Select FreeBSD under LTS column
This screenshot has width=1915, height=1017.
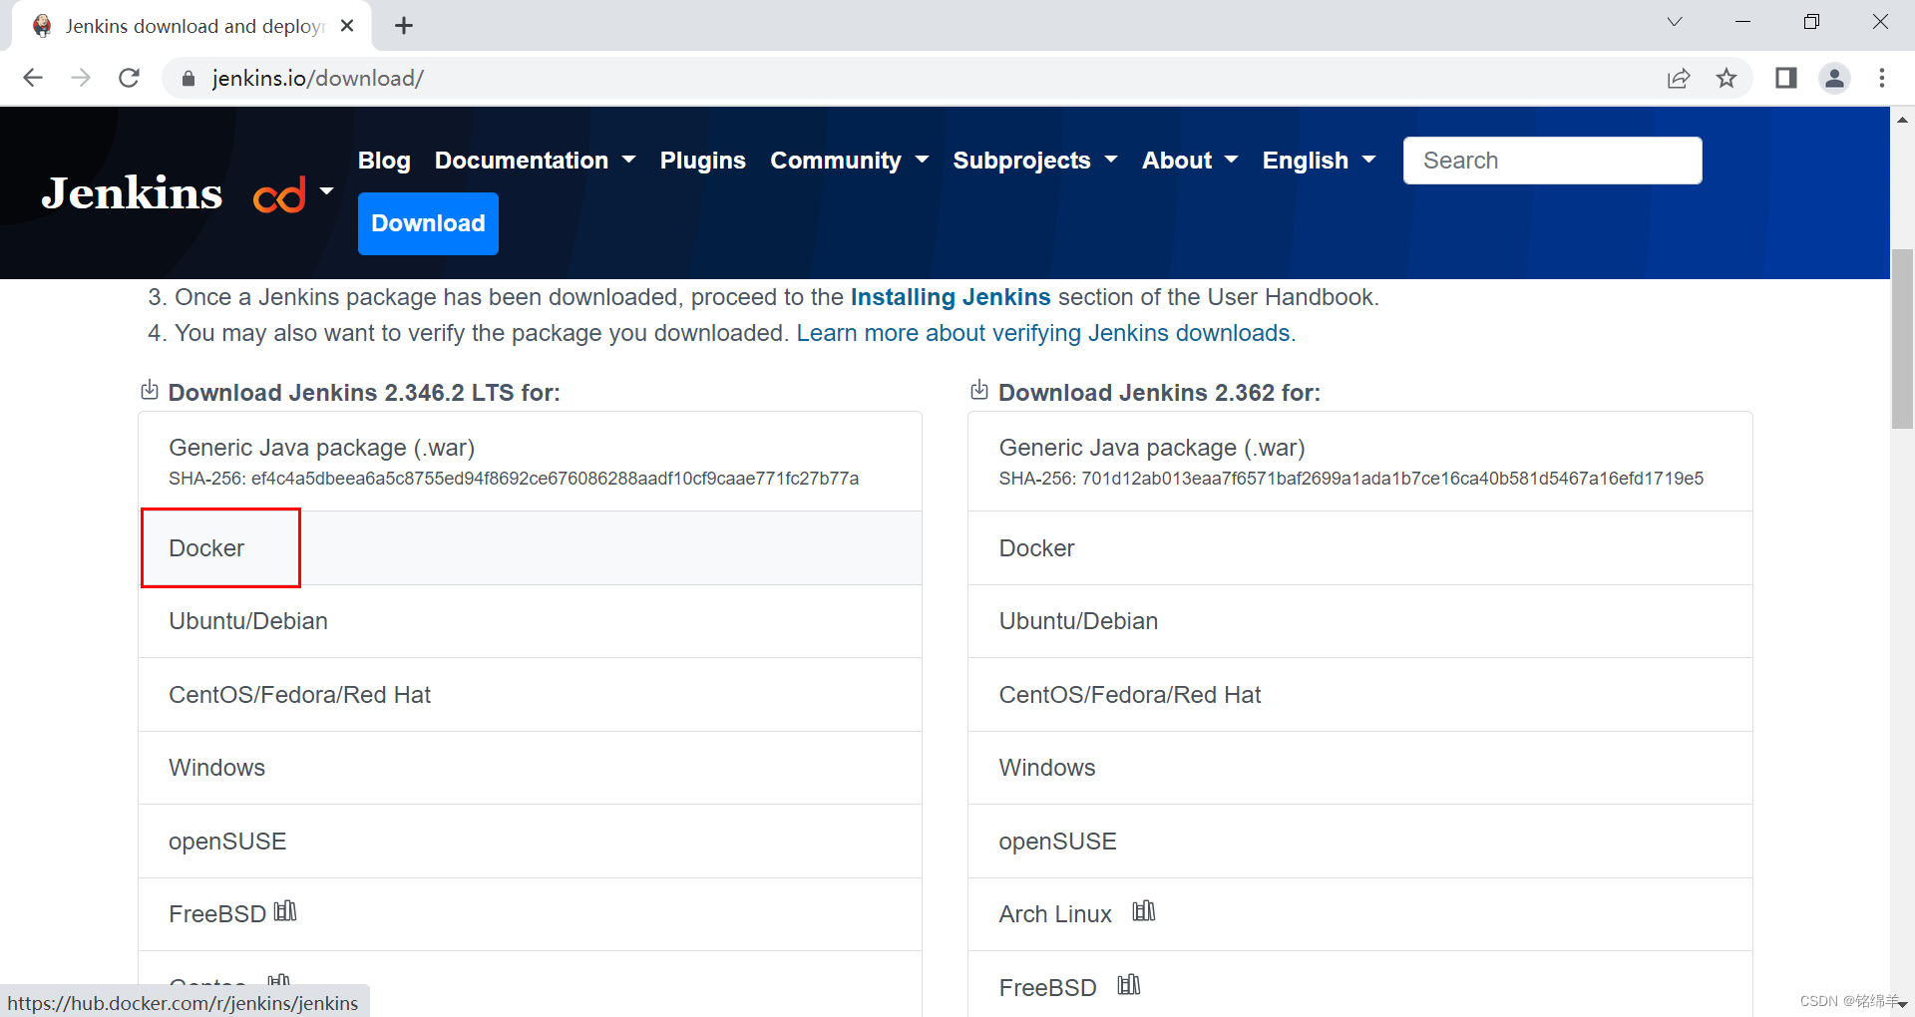click(x=530, y=914)
